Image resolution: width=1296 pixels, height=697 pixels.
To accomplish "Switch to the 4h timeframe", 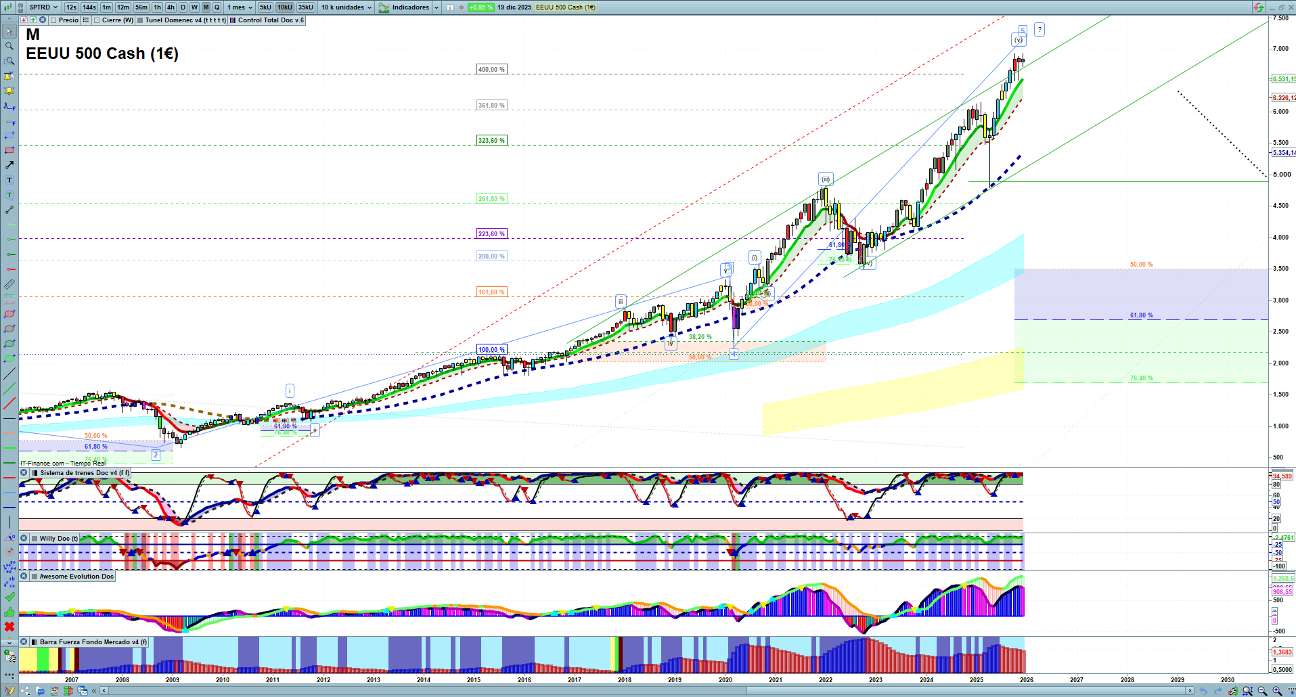I will [171, 7].
